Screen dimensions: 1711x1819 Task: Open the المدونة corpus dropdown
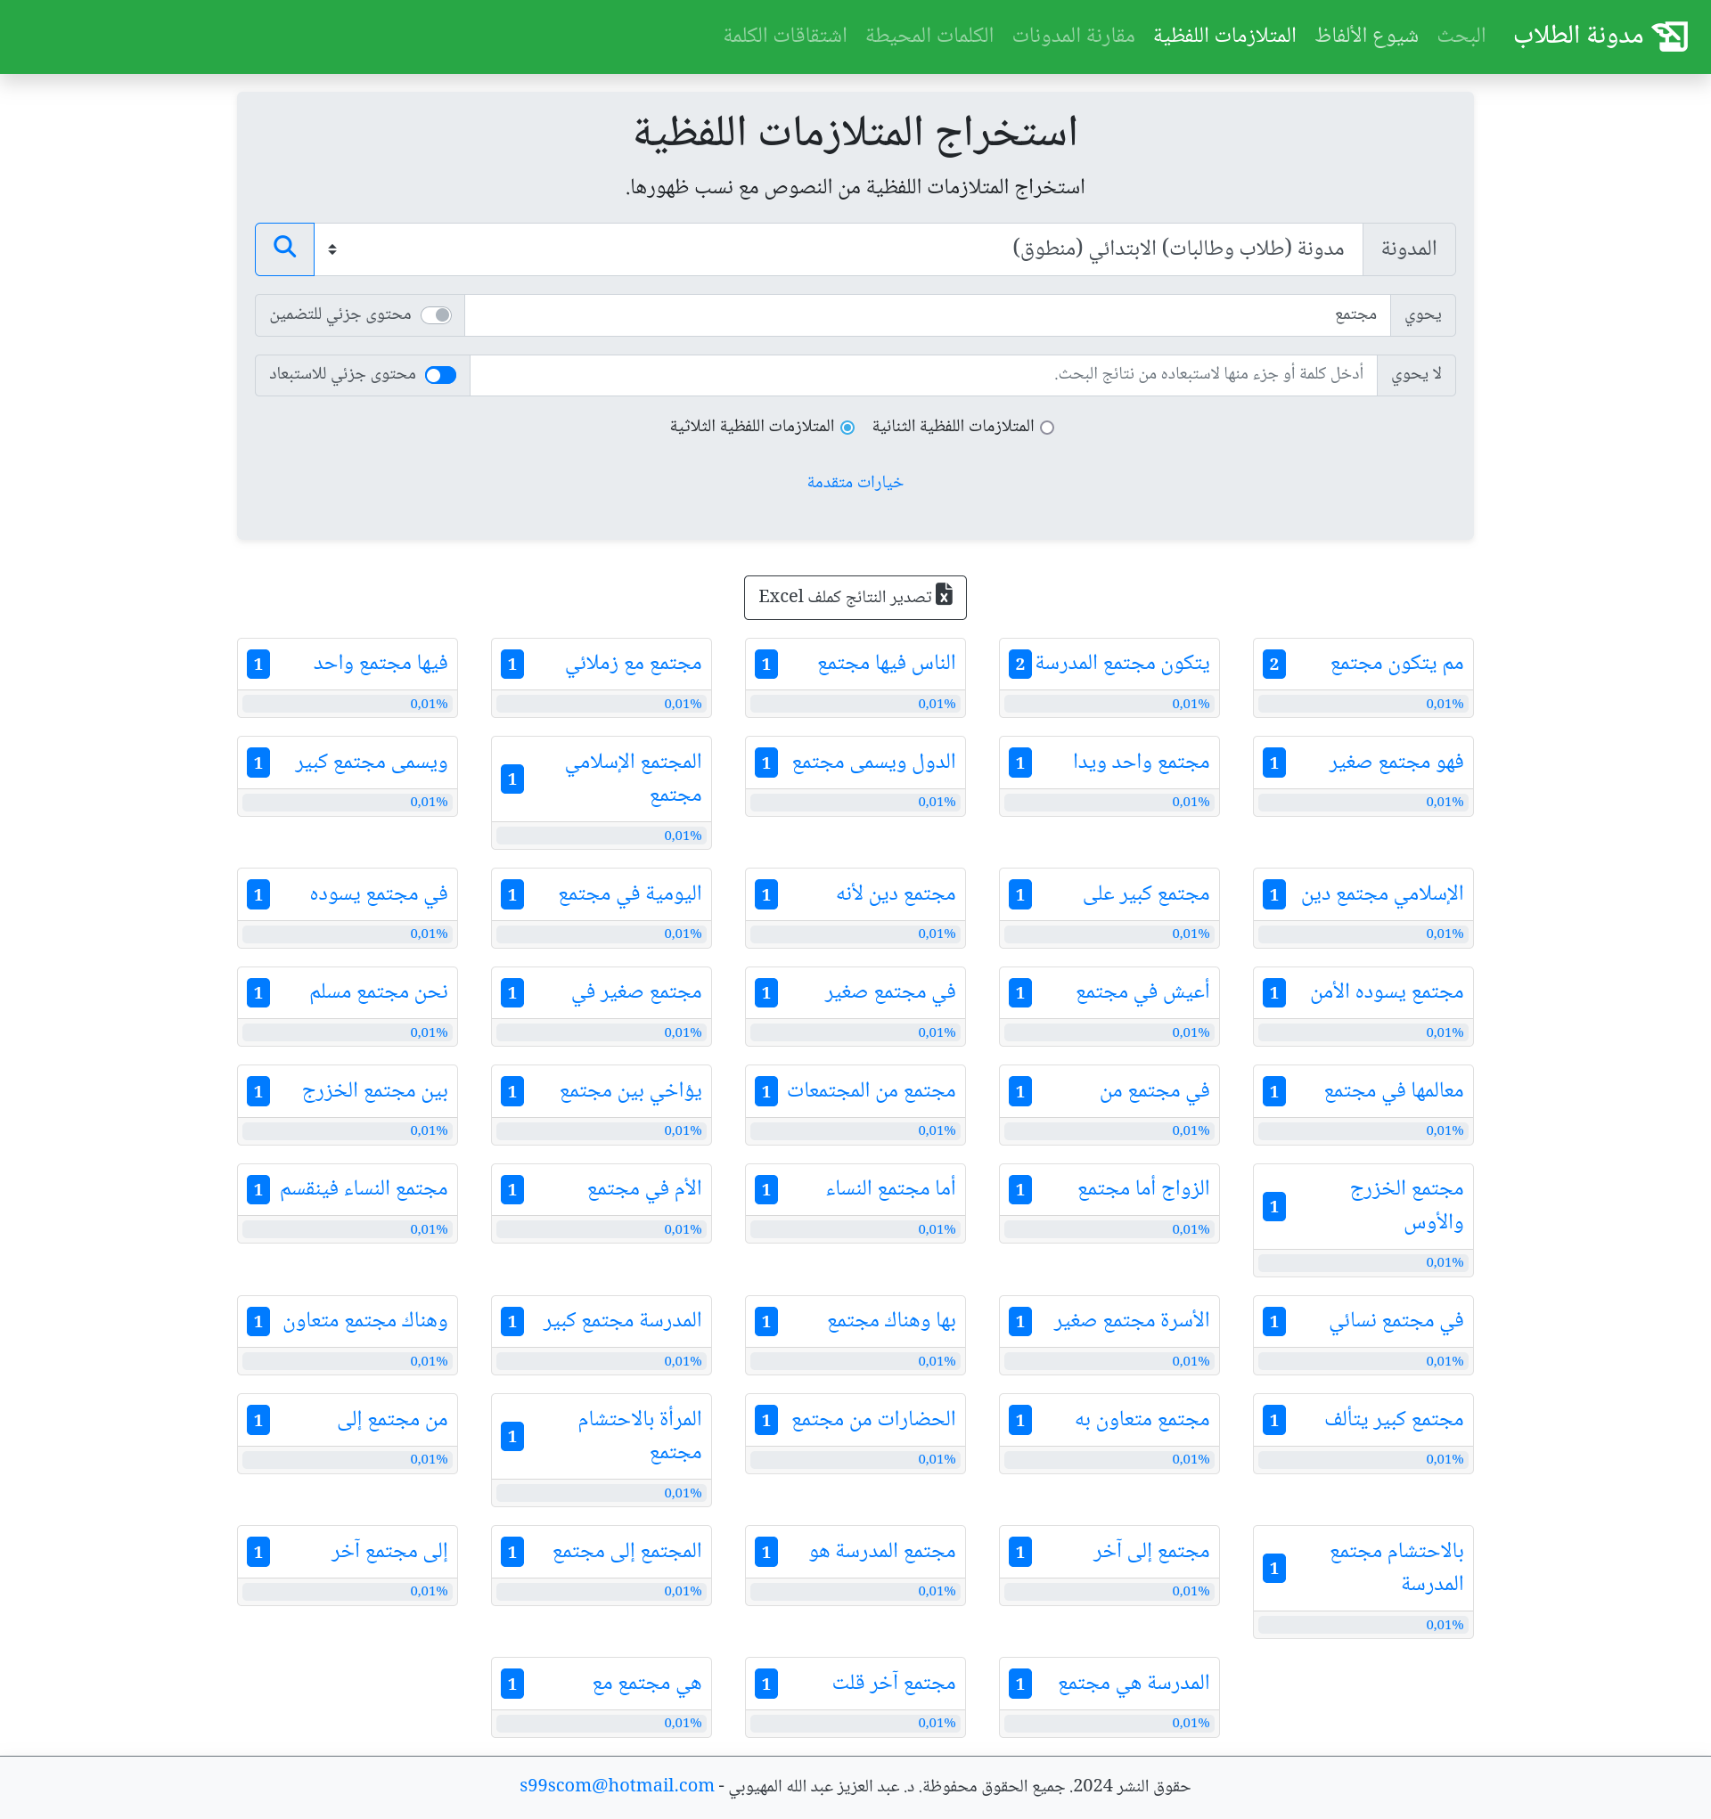(839, 249)
